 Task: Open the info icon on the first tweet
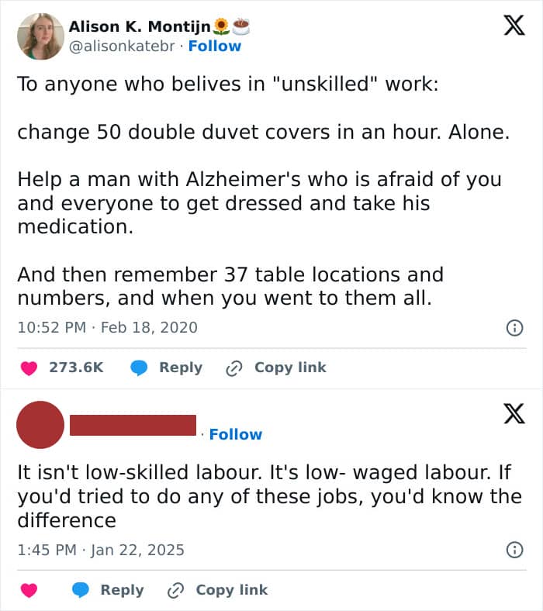click(513, 328)
